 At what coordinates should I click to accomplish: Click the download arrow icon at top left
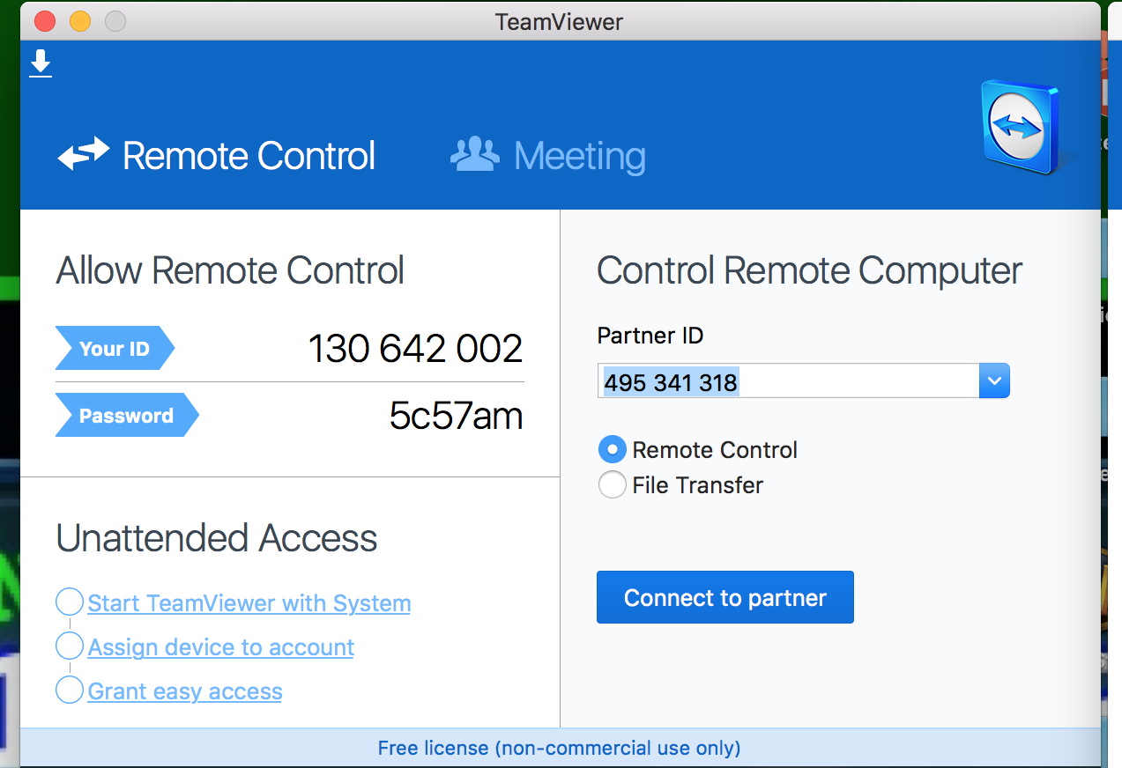(41, 63)
